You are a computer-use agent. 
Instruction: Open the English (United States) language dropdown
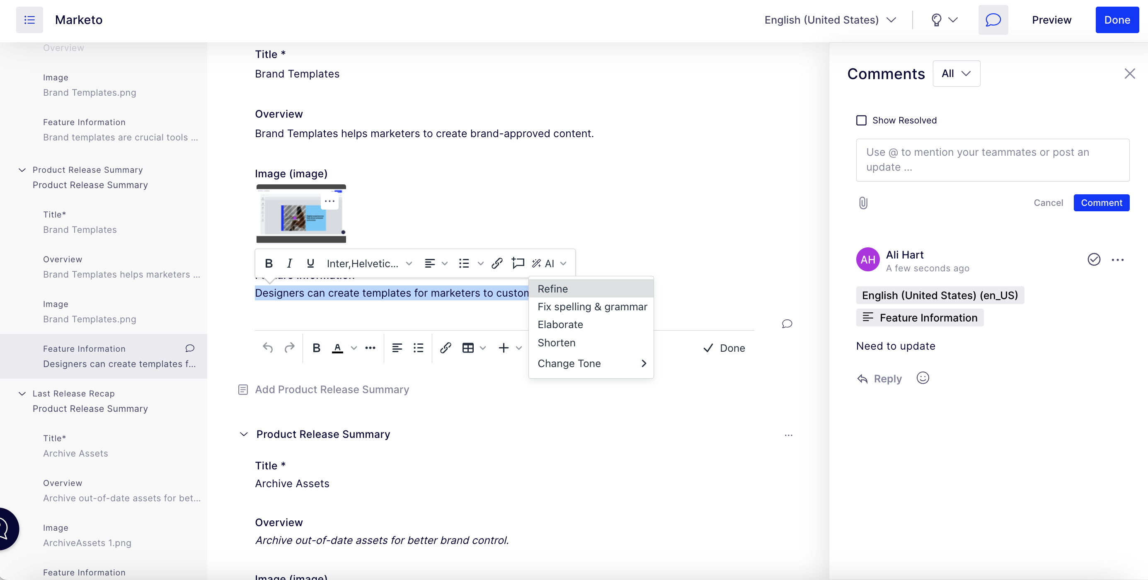pos(830,19)
